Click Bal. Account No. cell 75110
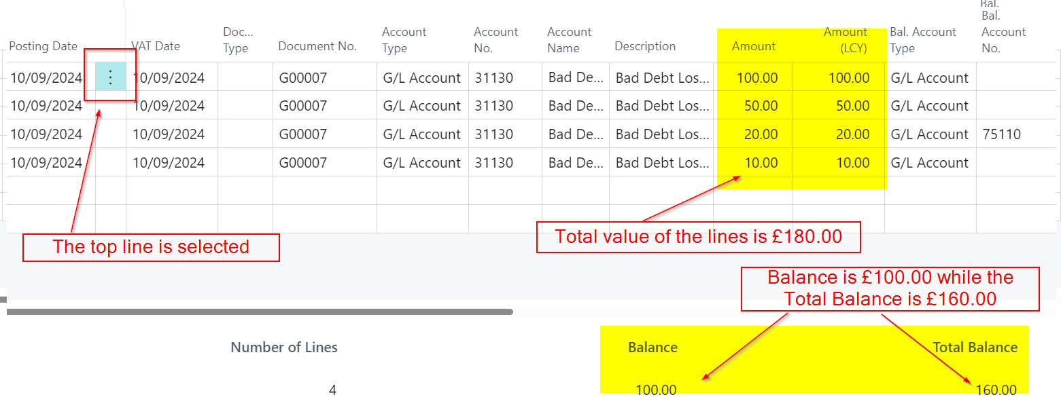Image resolution: width=1061 pixels, height=397 pixels. click(x=1001, y=134)
